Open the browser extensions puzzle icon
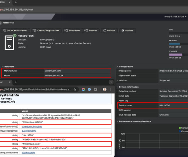Image resolution: width=188 pixels, height=157 pixels. click(x=95, y=90)
